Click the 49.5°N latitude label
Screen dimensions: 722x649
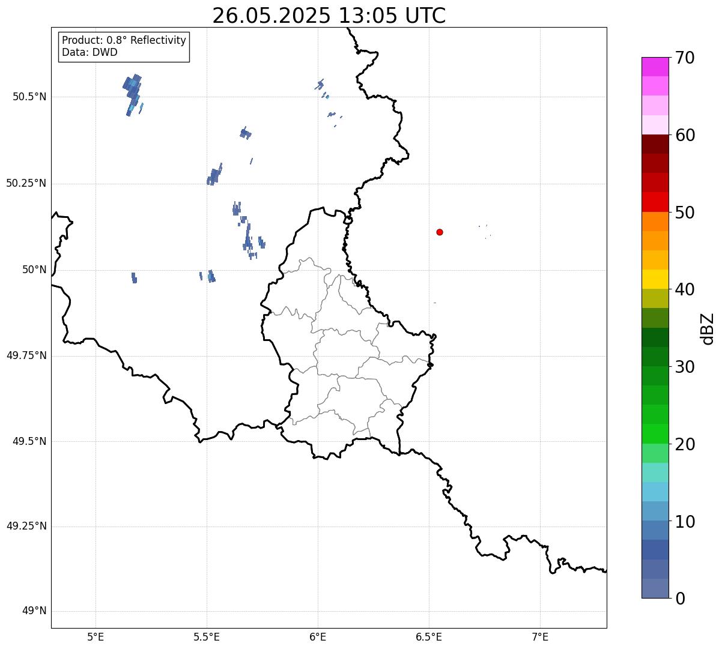point(29,441)
